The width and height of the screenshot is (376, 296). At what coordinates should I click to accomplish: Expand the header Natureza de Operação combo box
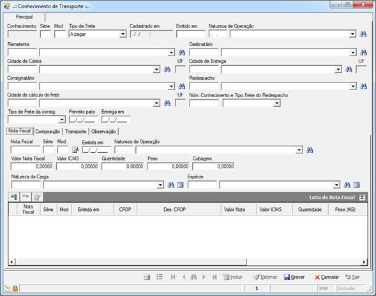point(352,34)
